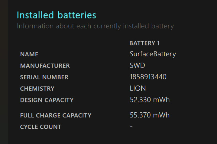Select the BATTERY 1 column header

click(x=144, y=43)
